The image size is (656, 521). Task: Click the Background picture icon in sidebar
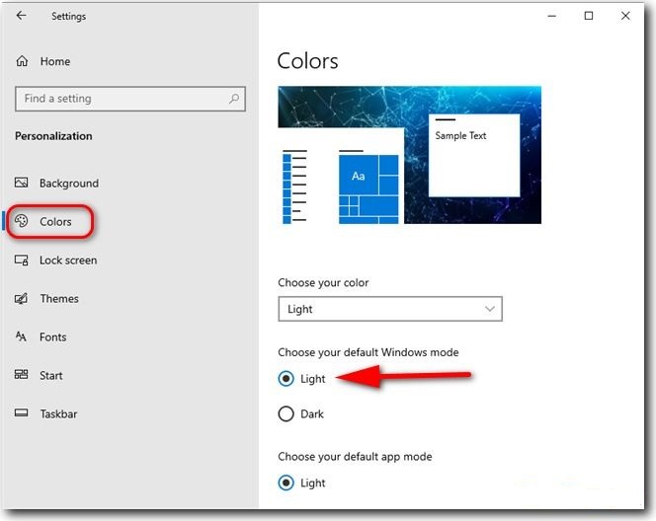click(x=22, y=183)
